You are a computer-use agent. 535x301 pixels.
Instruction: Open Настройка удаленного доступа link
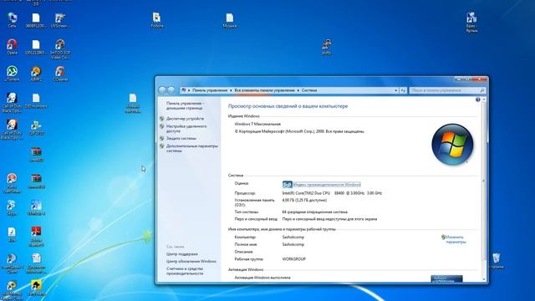(186, 129)
